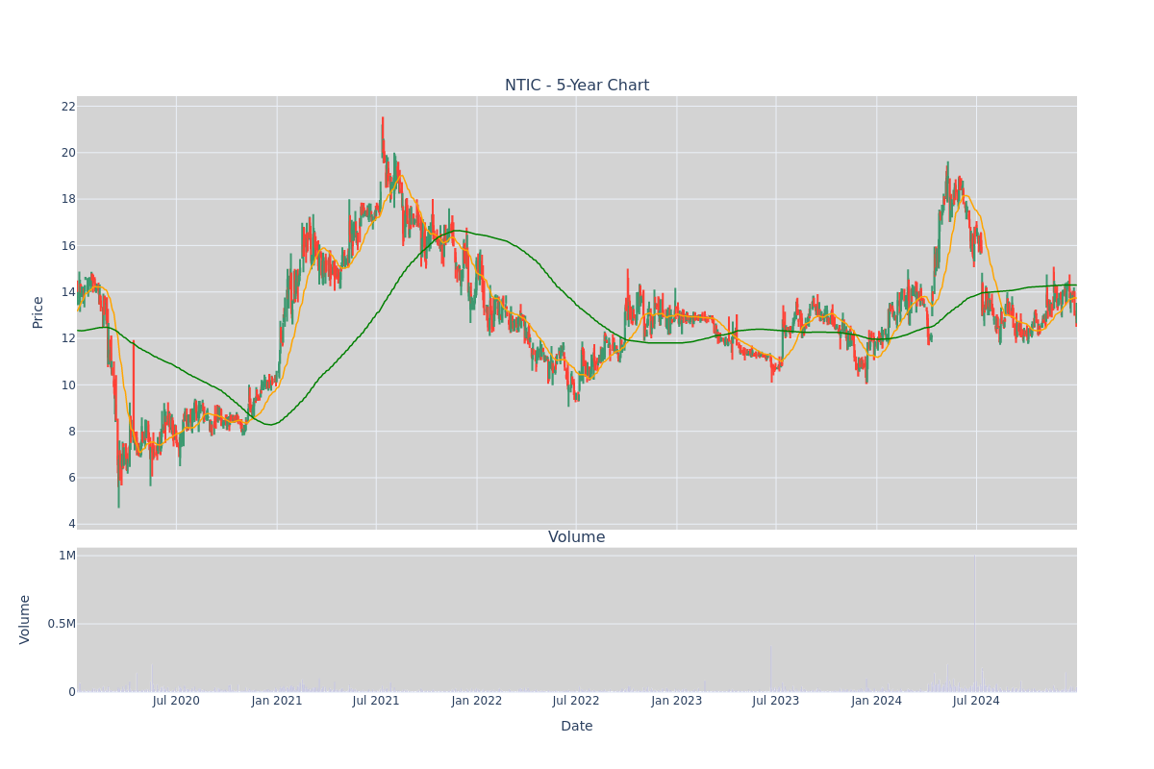Click the chart title NTIC - 5-Year Chart

(x=577, y=86)
